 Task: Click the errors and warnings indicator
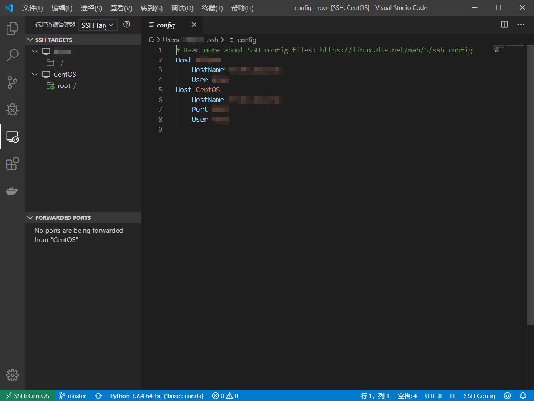(224, 396)
